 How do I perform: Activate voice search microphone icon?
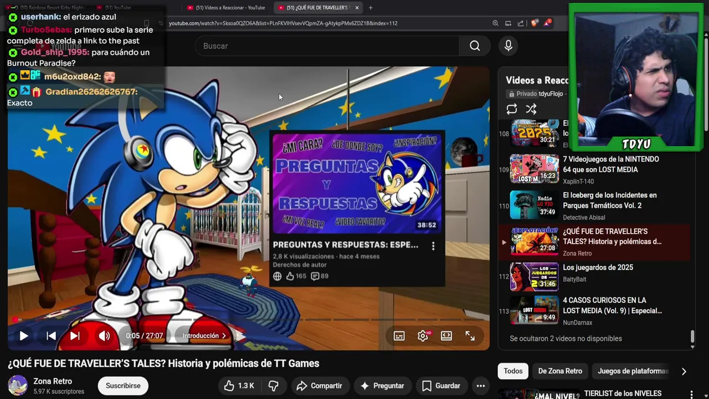click(508, 46)
